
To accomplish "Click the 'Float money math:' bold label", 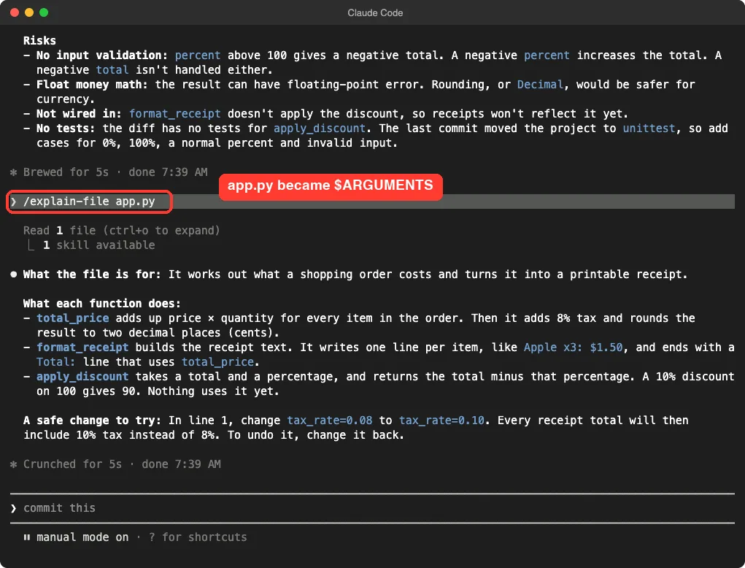I will [92, 85].
